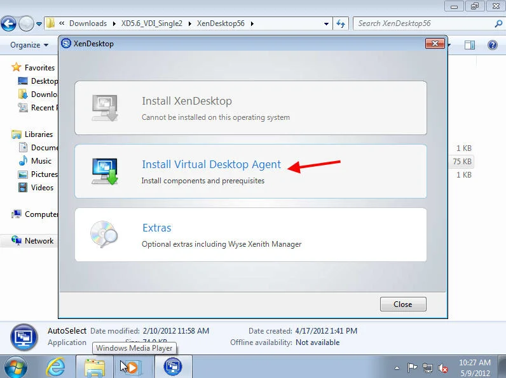Open the recent pages dropdown arrow

click(x=39, y=24)
